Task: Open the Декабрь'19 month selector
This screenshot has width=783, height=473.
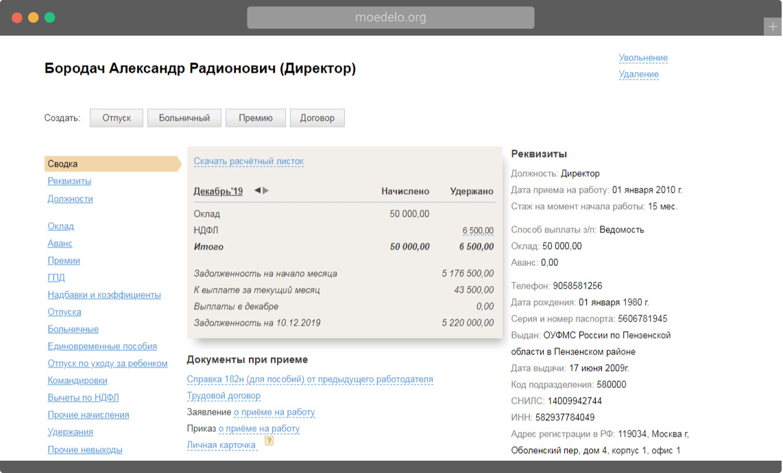Action: point(218,191)
